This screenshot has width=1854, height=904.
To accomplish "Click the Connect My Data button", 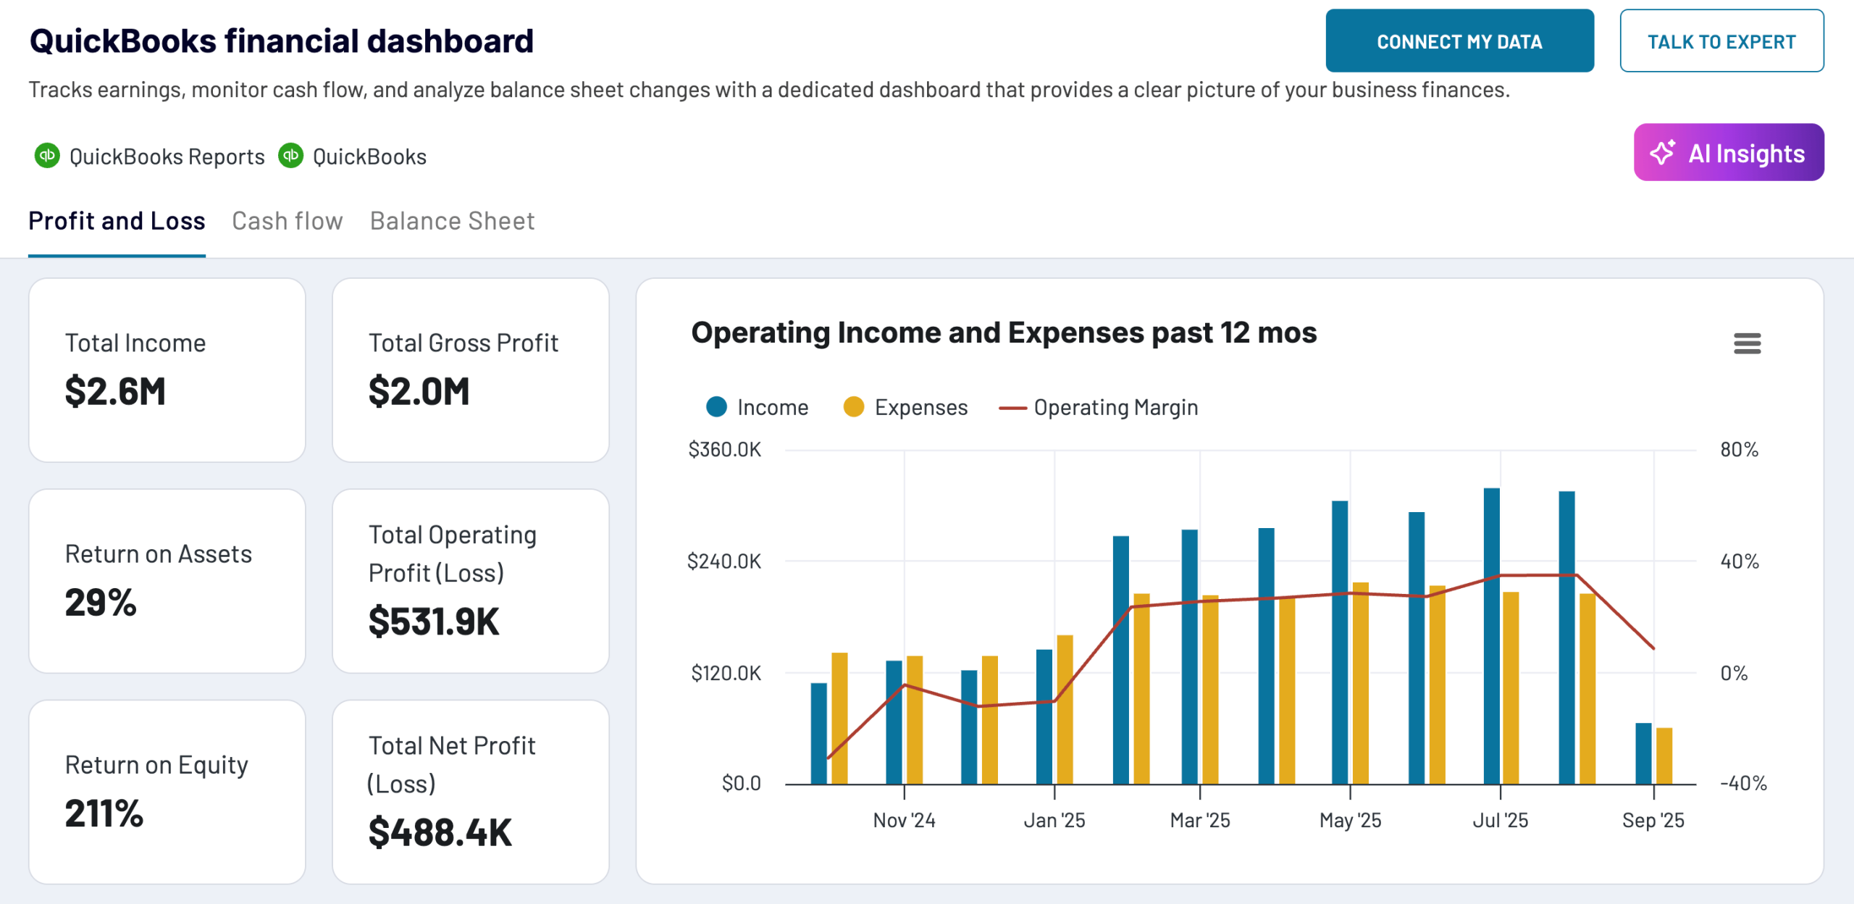I will [1459, 41].
